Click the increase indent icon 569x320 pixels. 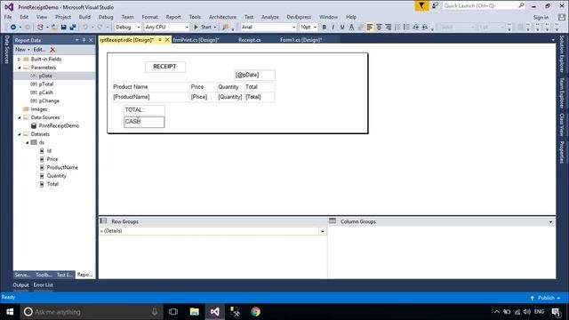pos(425,28)
